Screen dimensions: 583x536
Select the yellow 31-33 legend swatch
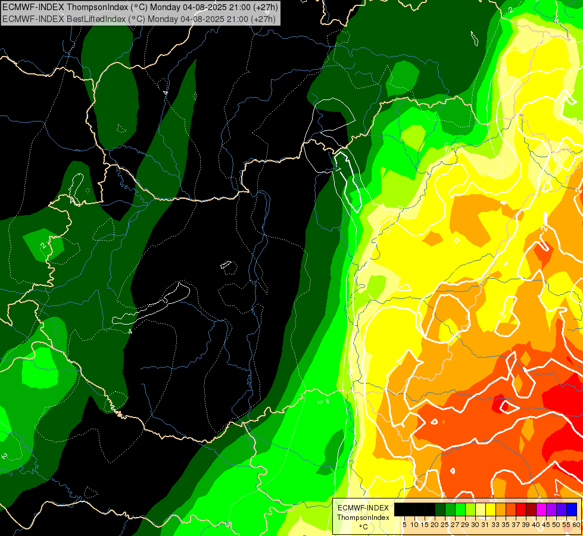pyautogui.click(x=491, y=509)
